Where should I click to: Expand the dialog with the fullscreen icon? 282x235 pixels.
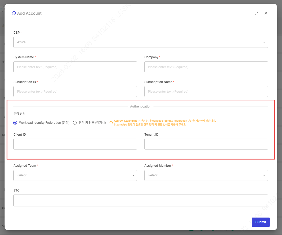tap(256, 13)
